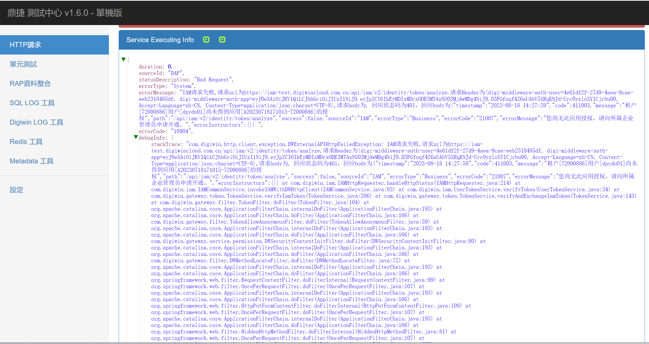Click the Service Executing Info panel heading
Screen dimensions: 649x344
160,40
